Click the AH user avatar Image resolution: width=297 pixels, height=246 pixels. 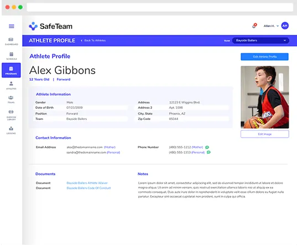click(285, 26)
